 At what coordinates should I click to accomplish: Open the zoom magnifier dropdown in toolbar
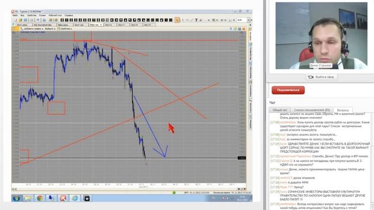click(x=215, y=20)
